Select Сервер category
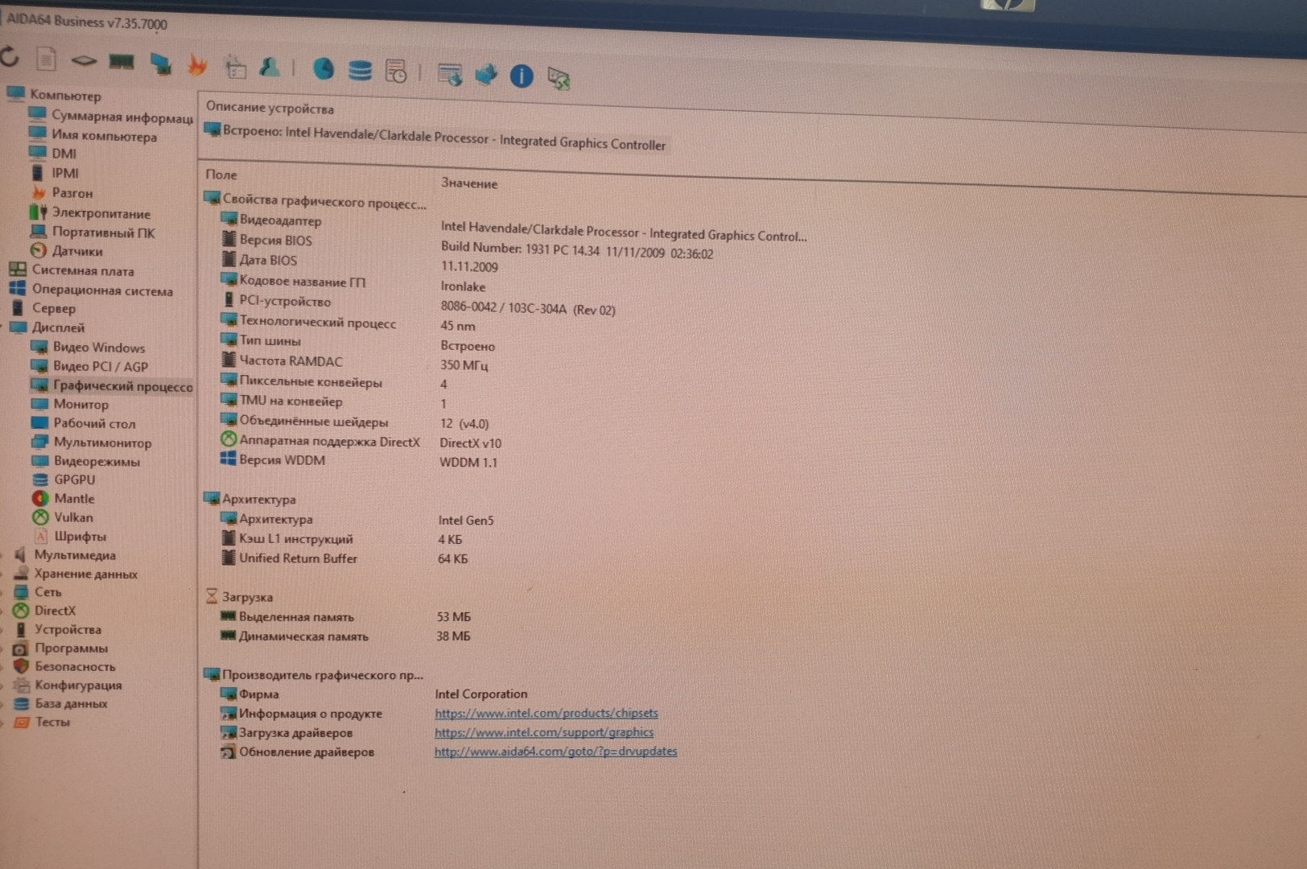The width and height of the screenshot is (1307, 869). coord(43,308)
